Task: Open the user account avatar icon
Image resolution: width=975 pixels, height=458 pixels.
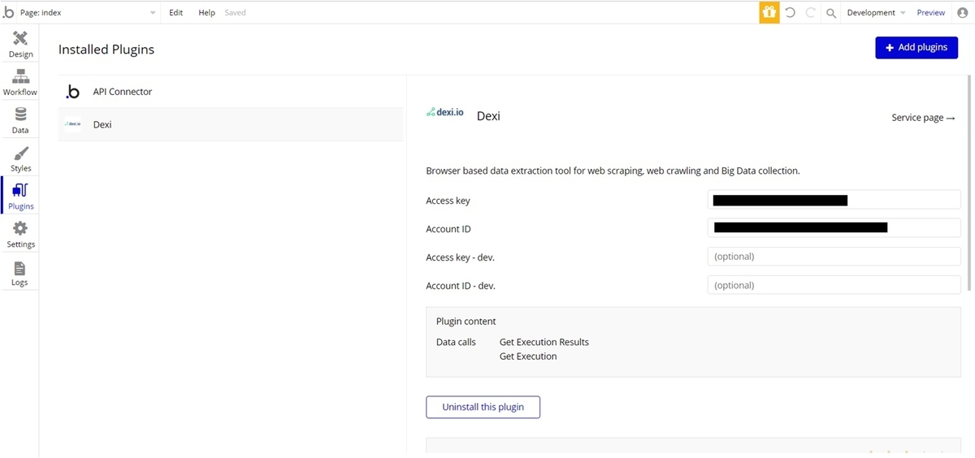Action: pos(963,13)
